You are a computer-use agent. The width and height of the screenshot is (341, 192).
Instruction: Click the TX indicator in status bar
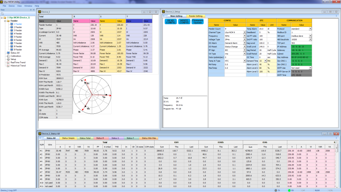pos(276,190)
